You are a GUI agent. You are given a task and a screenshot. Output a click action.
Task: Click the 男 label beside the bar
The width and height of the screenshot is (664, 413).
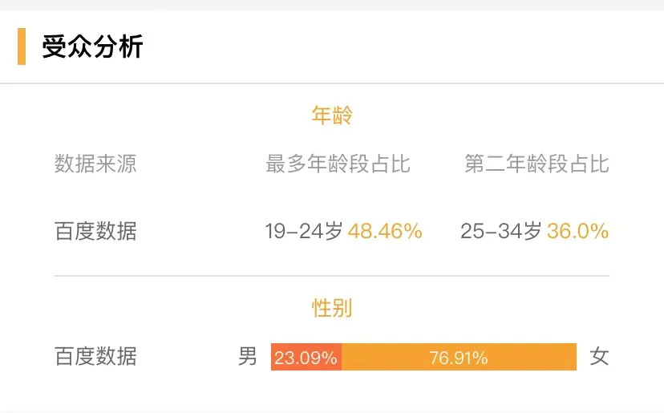248,357
